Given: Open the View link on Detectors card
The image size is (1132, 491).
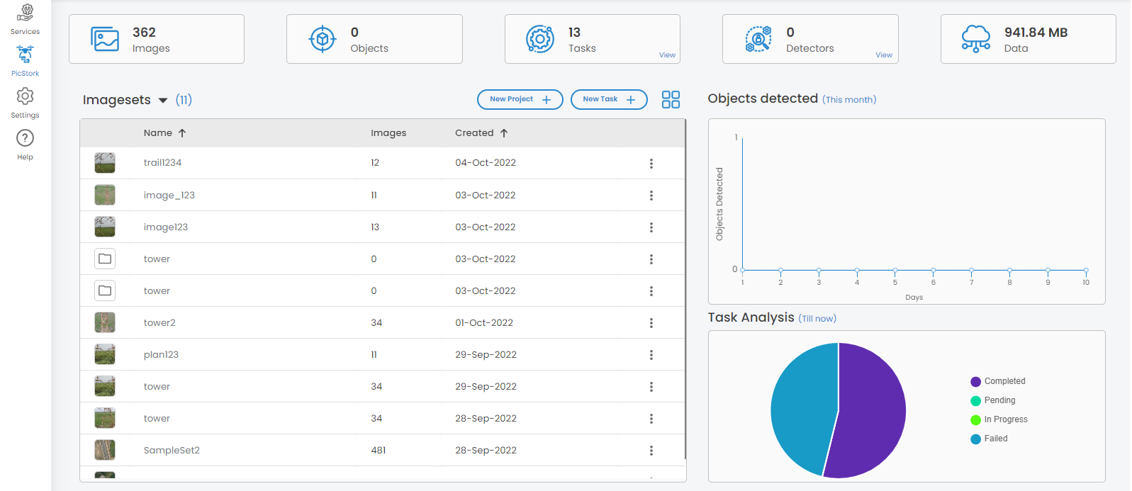Looking at the screenshot, I should [884, 55].
